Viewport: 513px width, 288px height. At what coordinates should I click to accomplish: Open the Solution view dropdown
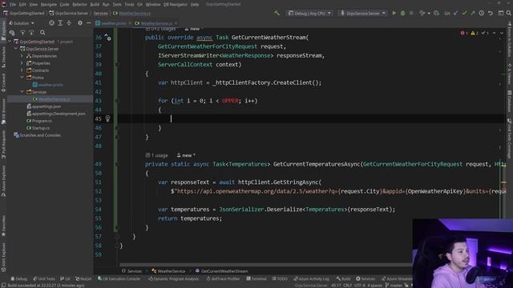click(x=22, y=23)
